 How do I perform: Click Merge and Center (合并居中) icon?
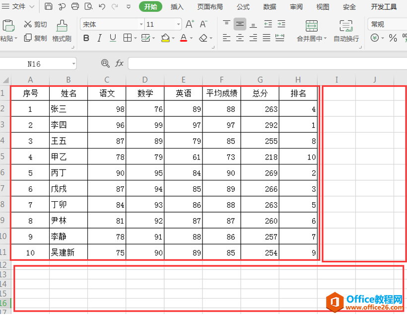(312, 26)
